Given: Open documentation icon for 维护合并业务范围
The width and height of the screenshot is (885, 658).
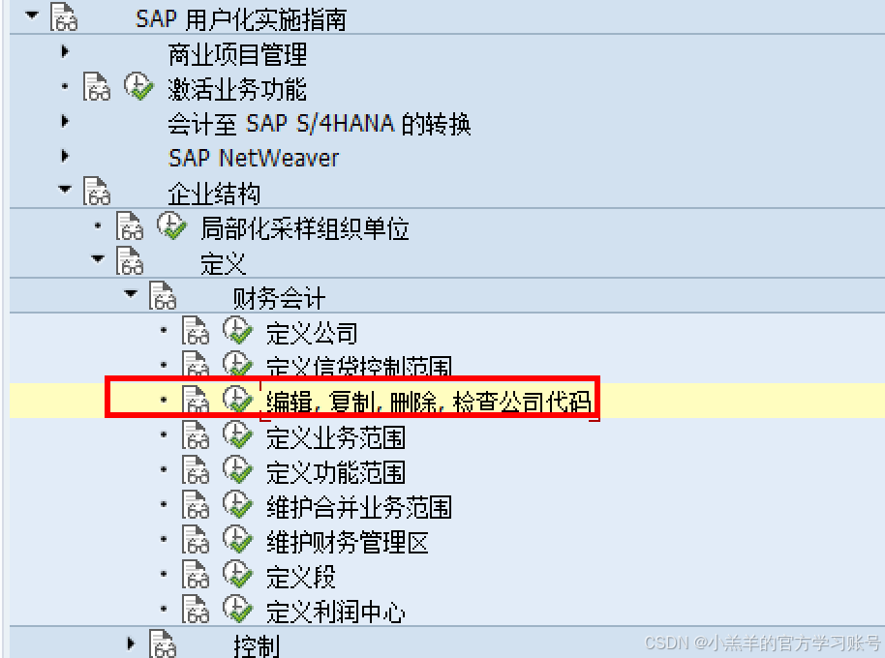Looking at the screenshot, I should (195, 505).
